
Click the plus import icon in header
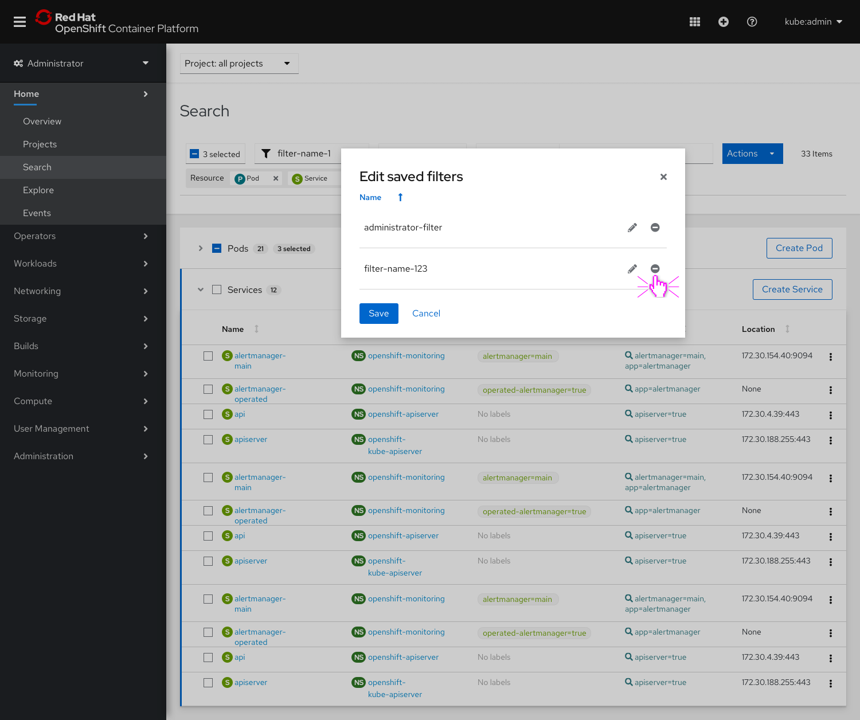(724, 22)
